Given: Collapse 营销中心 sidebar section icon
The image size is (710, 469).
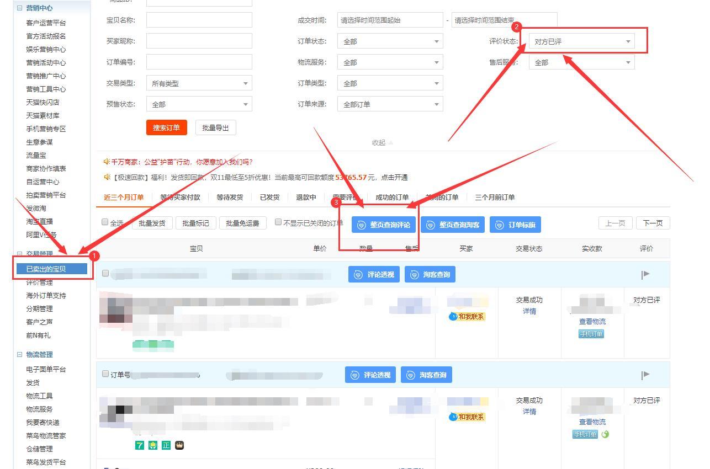Looking at the screenshot, I should click(x=20, y=8).
